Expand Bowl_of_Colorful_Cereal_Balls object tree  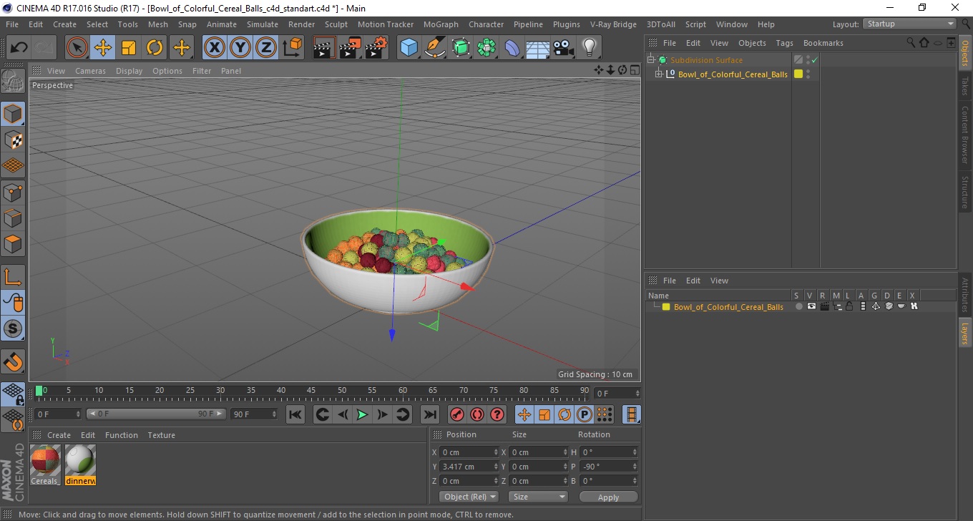(x=658, y=74)
